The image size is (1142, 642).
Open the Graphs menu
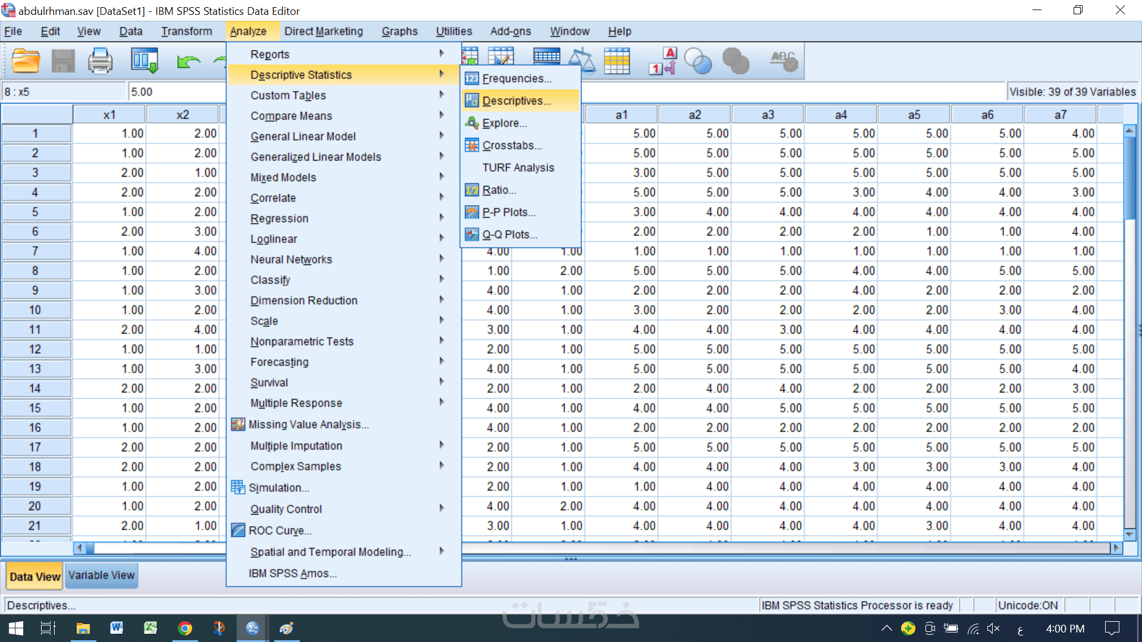(399, 32)
